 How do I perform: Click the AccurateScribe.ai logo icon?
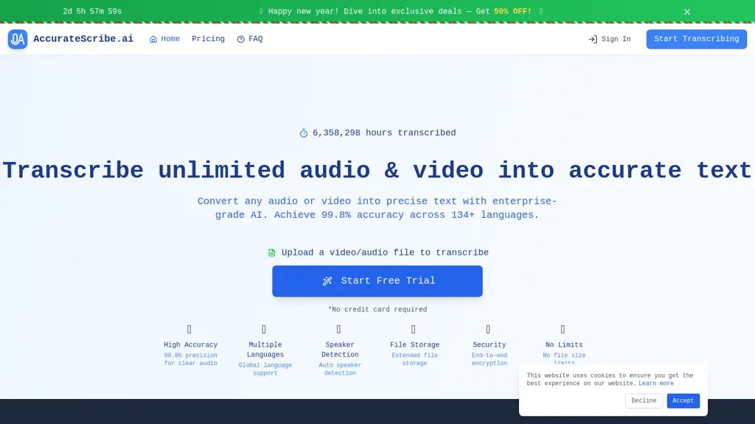(x=18, y=39)
